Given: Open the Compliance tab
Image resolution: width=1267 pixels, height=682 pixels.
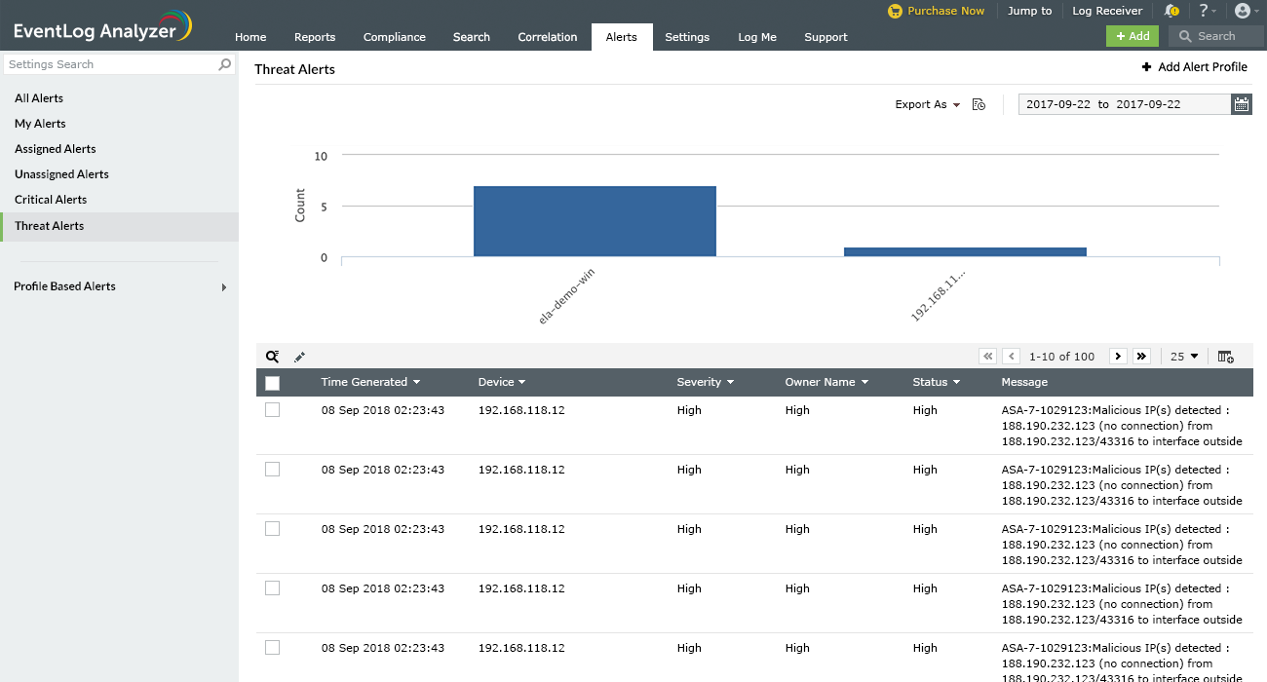Looking at the screenshot, I should (394, 37).
